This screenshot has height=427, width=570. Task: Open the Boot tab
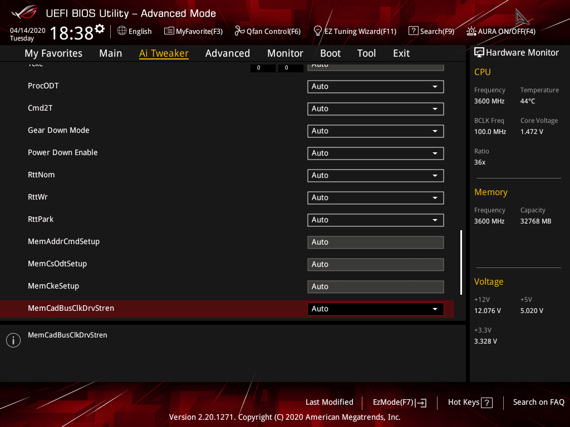point(330,53)
